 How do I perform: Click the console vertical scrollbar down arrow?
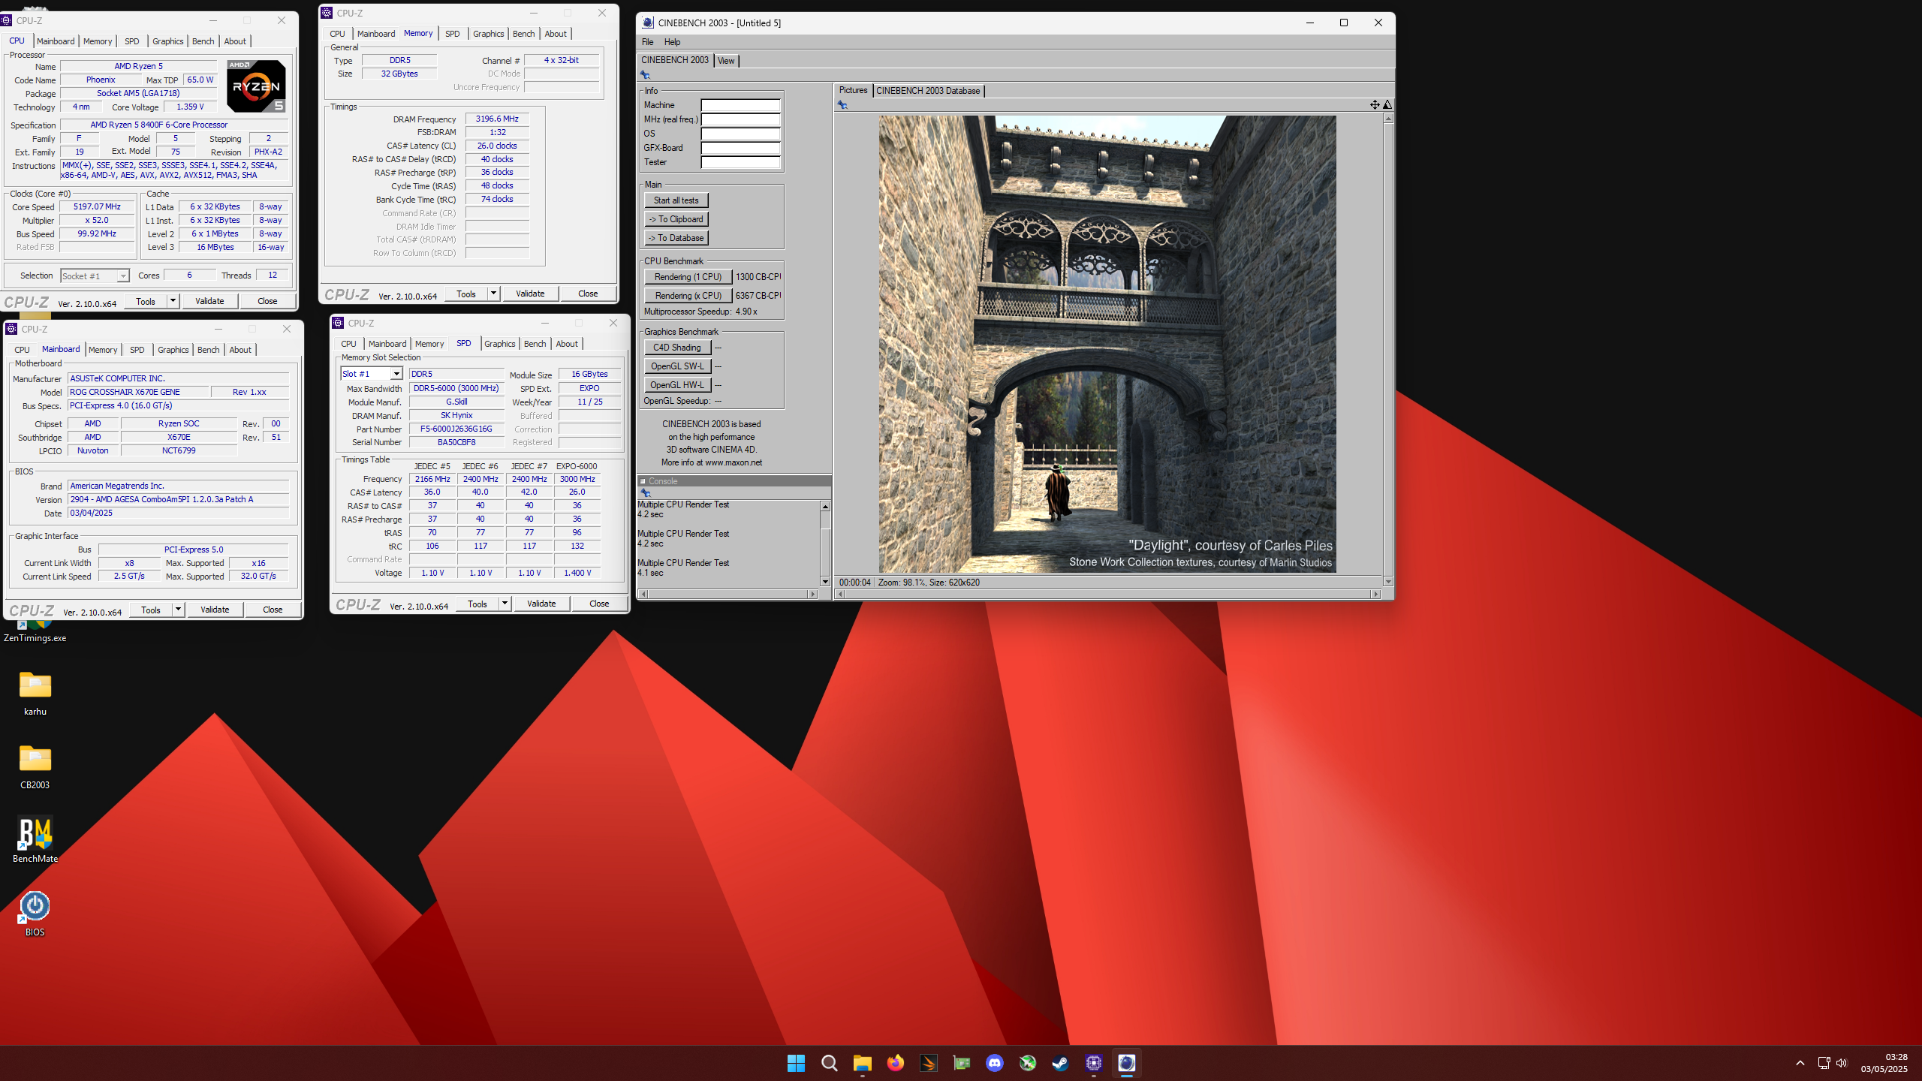click(825, 582)
